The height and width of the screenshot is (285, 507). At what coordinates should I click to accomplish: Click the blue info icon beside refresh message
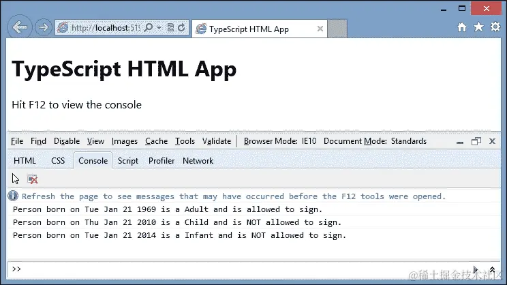(x=13, y=196)
